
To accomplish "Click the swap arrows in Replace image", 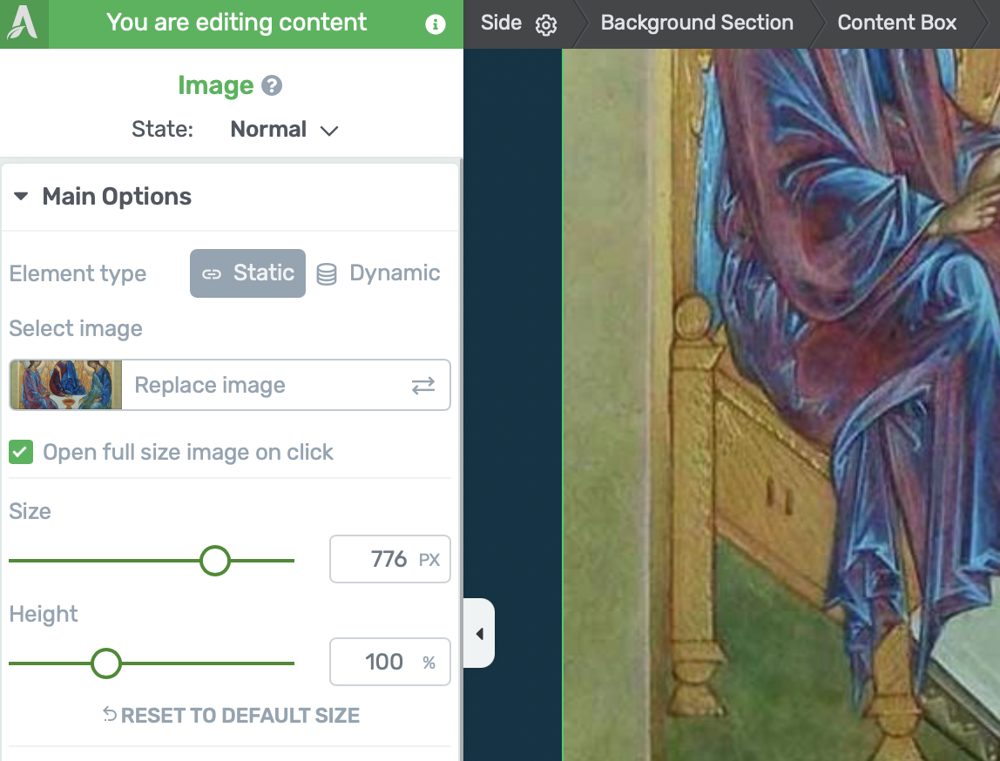I will point(422,386).
